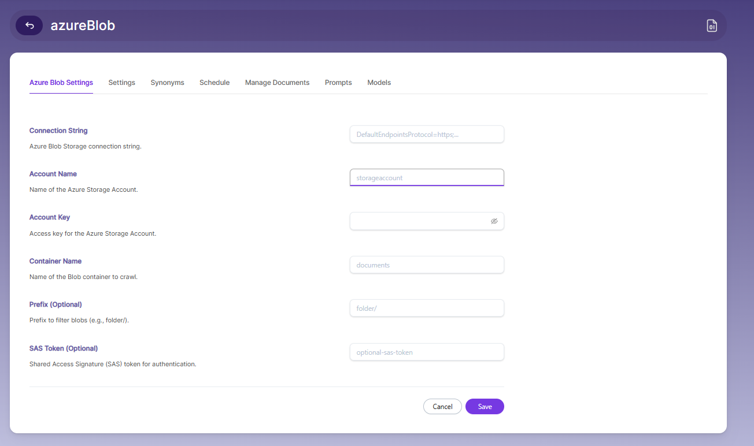
Task: Click the back arrow button
Action: click(29, 25)
